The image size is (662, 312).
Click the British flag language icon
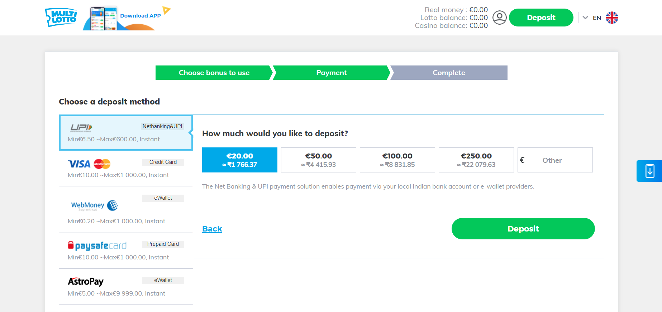[x=612, y=17]
